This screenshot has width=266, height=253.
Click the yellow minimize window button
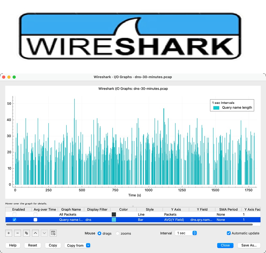click(9, 77)
